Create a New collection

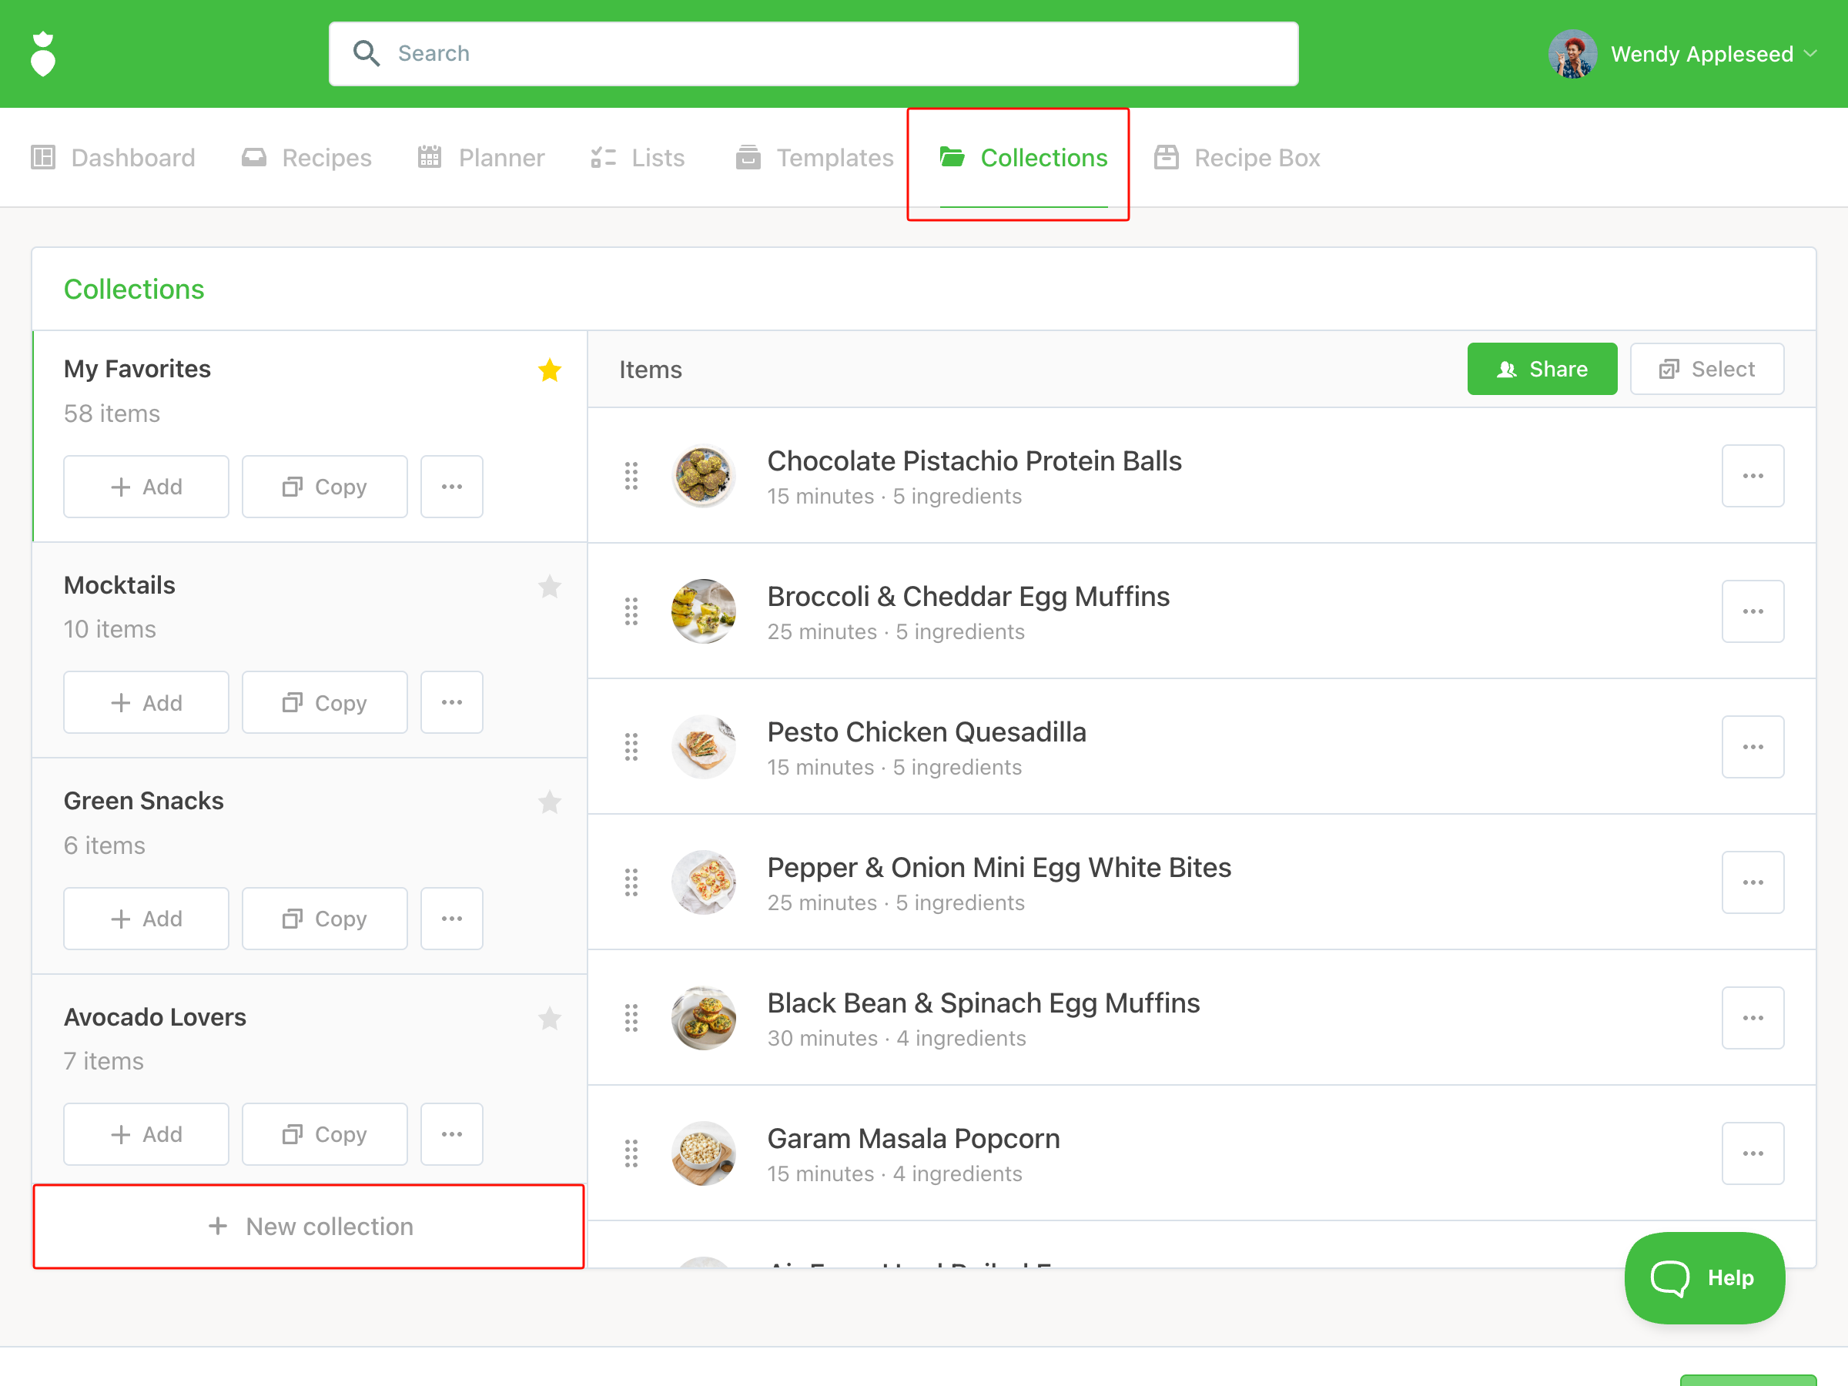coord(309,1226)
